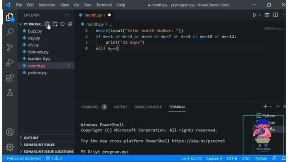The width and height of the screenshot is (288, 162).
Task: Split the editor to the right
Action: 275,15
